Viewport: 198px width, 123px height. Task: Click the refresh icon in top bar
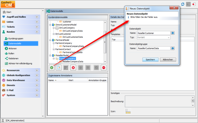pos(183,4)
